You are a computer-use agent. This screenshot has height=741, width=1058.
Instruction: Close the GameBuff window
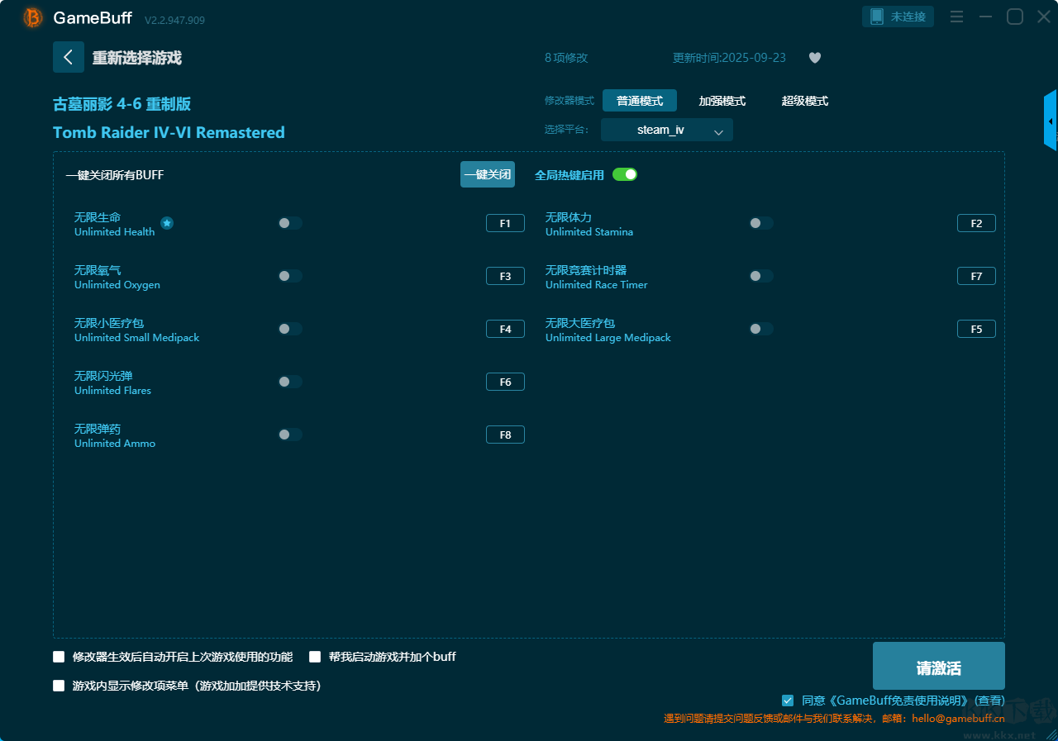click(x=1043, y=17)
